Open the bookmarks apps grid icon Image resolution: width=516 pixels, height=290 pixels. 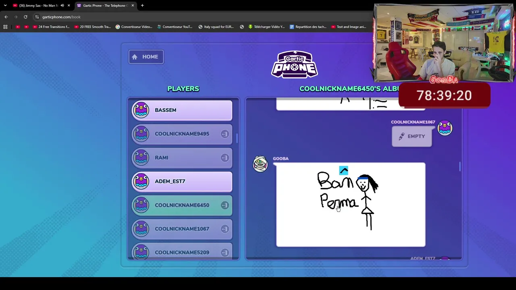5,27
